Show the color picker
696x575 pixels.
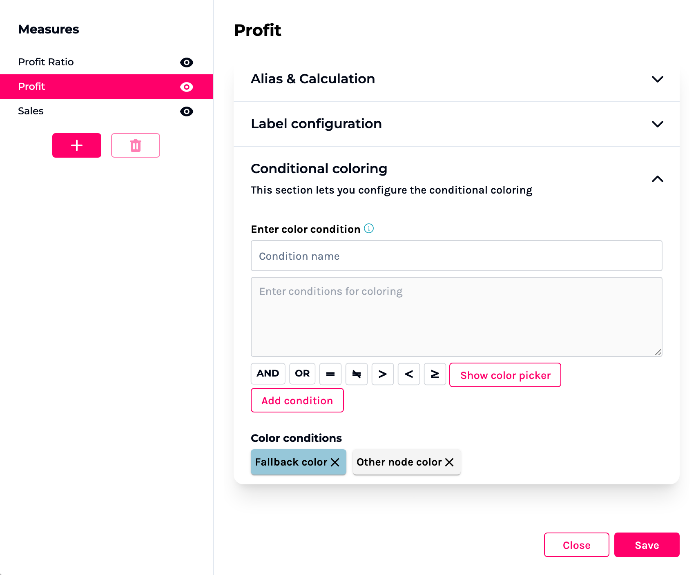click(505, 375)
